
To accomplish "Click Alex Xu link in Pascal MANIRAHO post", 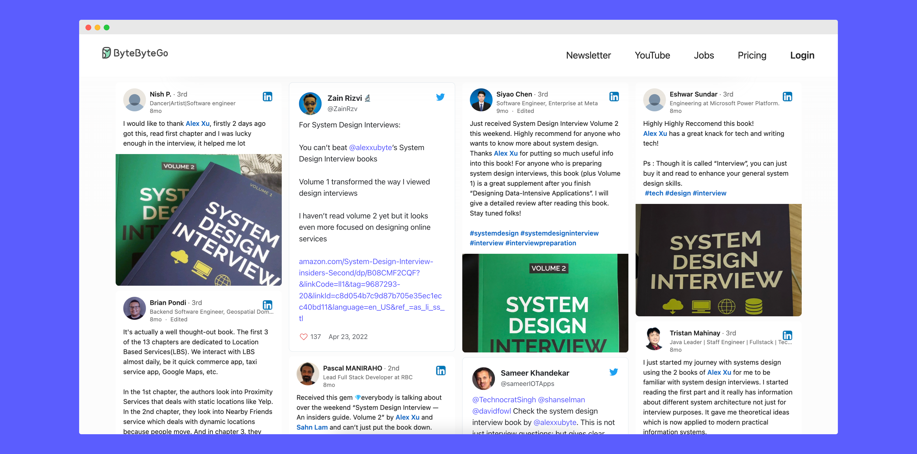I will point(408,417).
